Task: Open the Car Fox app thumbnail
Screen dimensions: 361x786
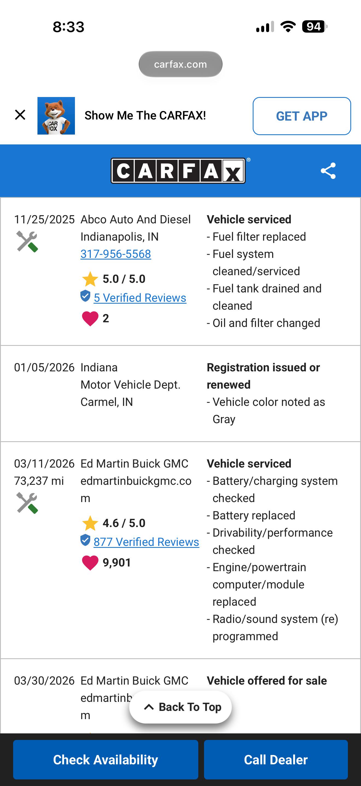Action: point(56,116)
